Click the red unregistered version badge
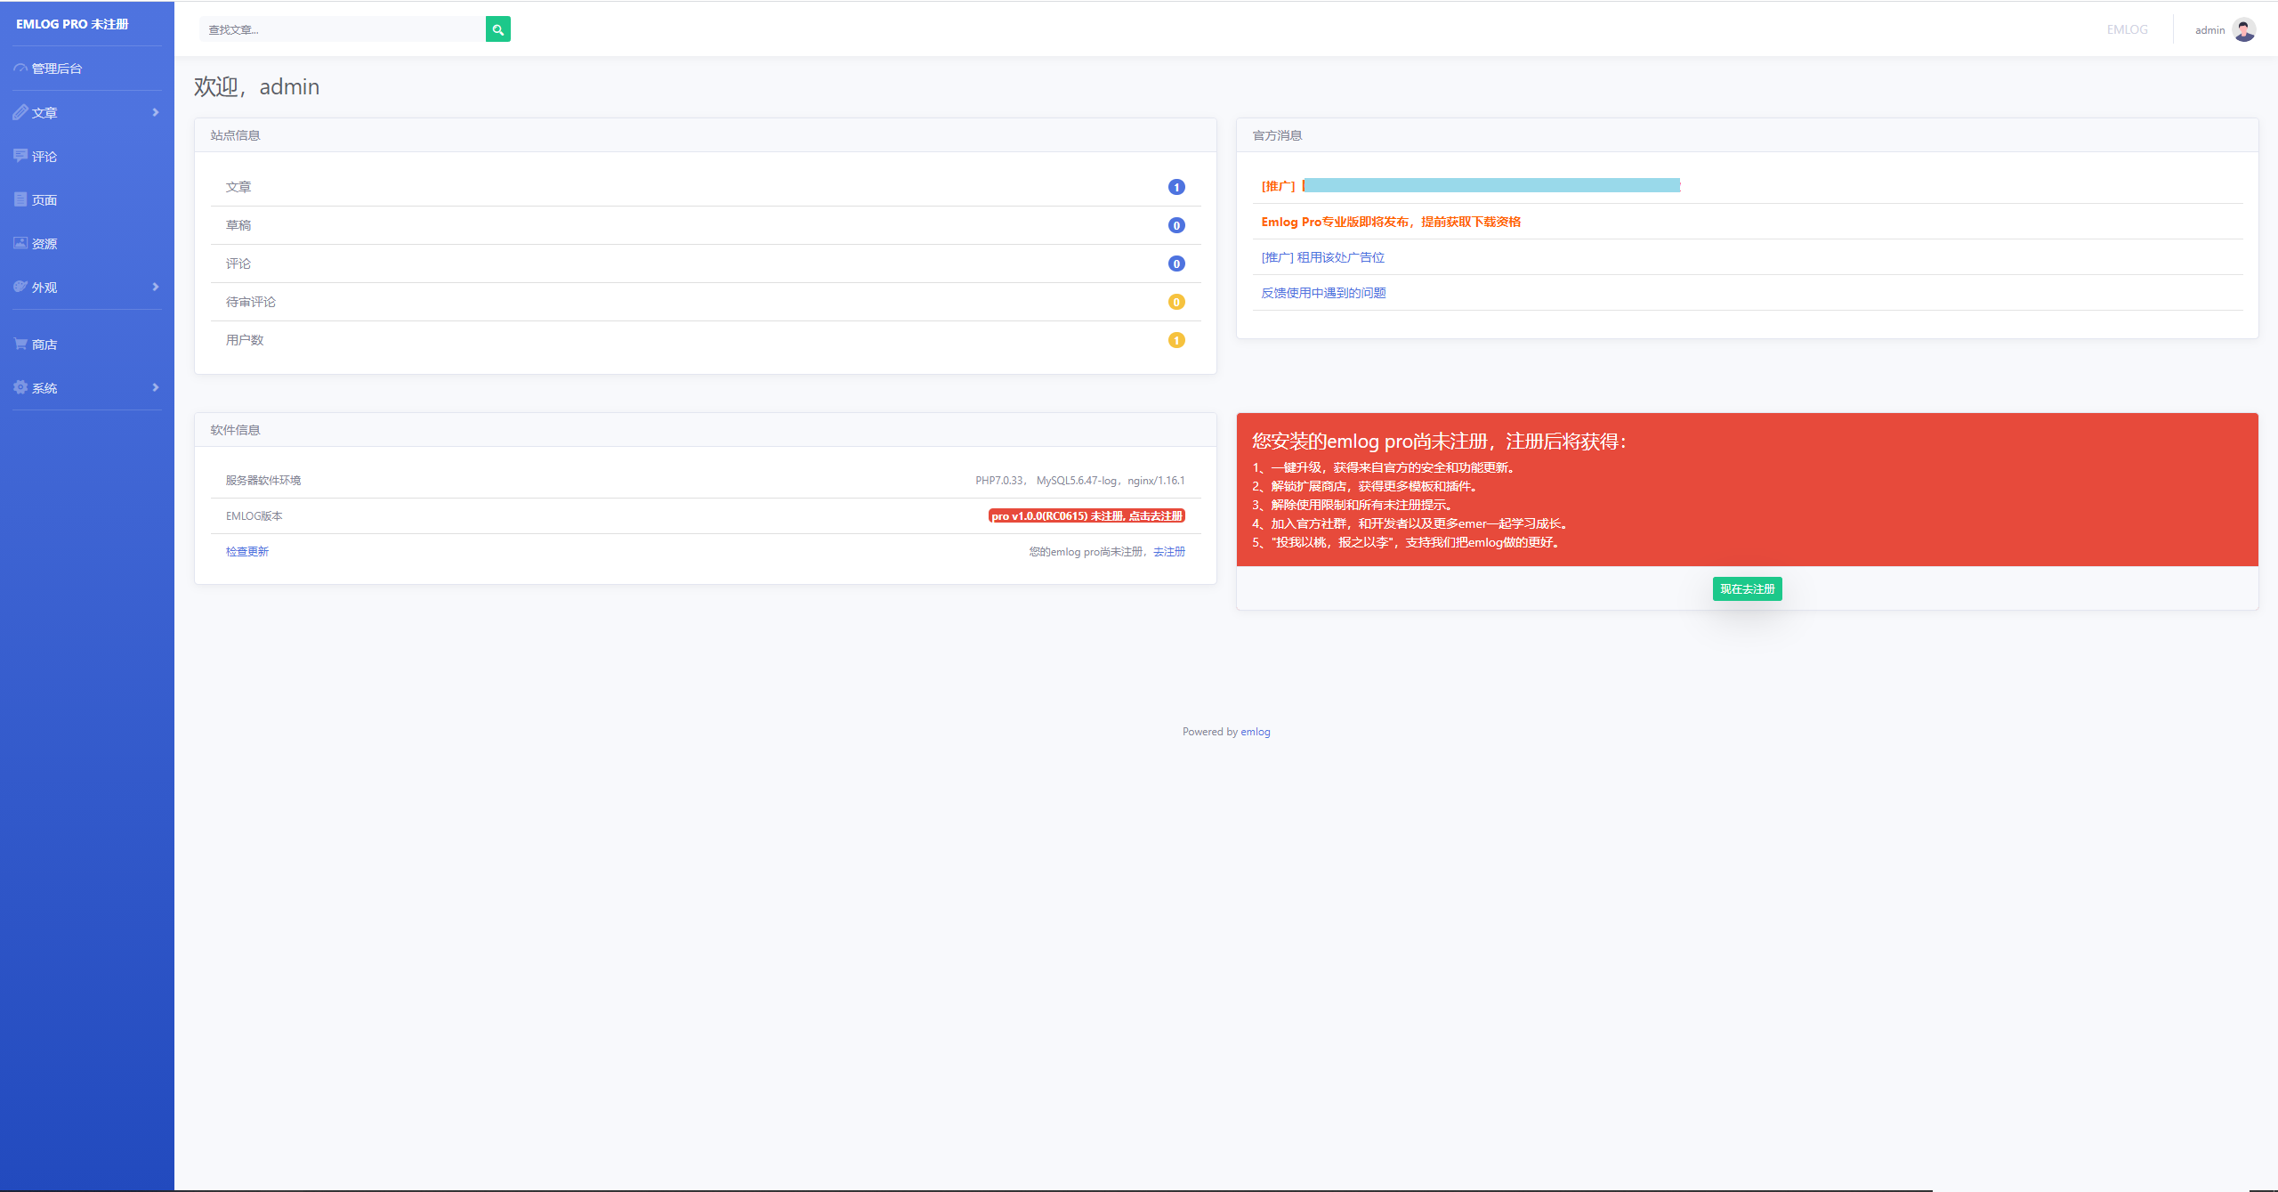Viewport: 2278px width, 1192px height. point(1086,515)
